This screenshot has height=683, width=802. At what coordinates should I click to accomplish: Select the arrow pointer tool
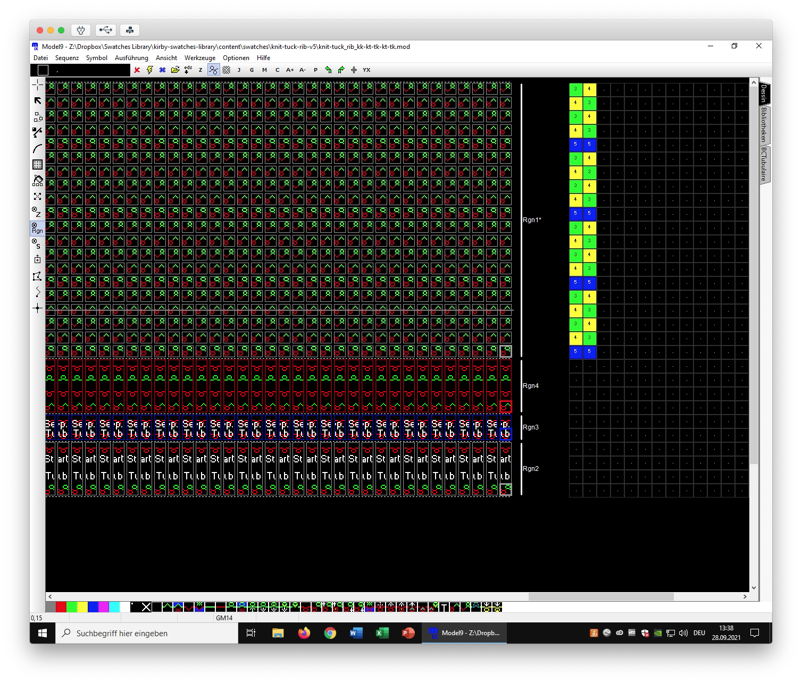tap(37, 101)
